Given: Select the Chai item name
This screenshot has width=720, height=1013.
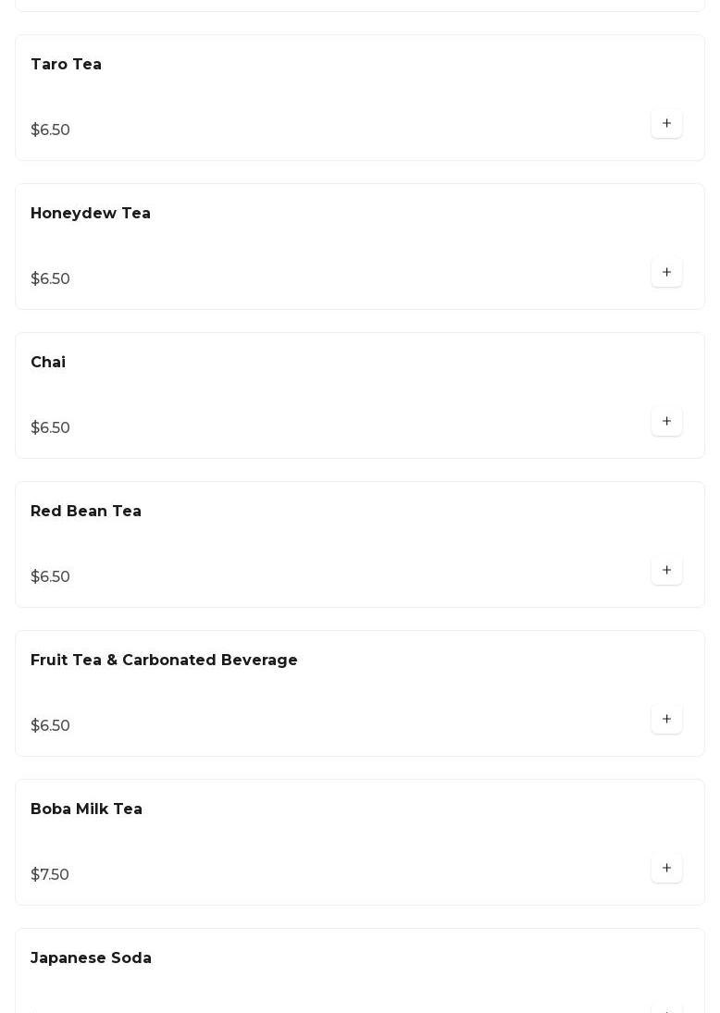Looking at the screenshot, I should point(48,362).
